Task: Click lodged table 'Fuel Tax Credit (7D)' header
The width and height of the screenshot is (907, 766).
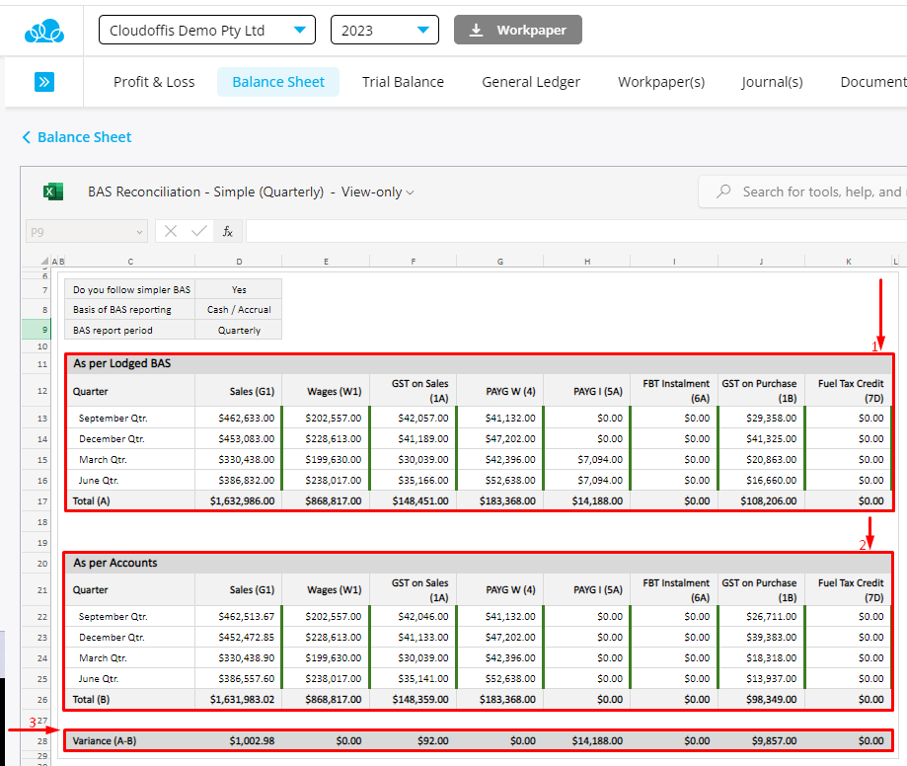Action: coord(849,391)
